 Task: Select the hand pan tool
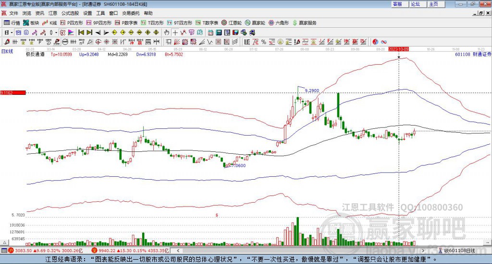167,33
